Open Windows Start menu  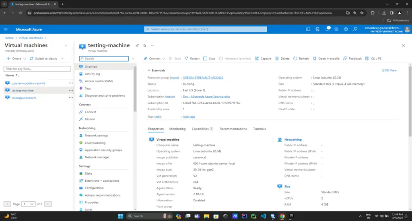point(121,216)
